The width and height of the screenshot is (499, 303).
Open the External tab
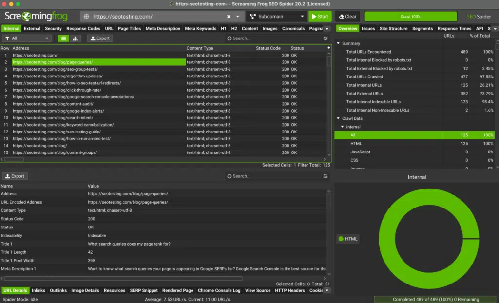[32, 28]
